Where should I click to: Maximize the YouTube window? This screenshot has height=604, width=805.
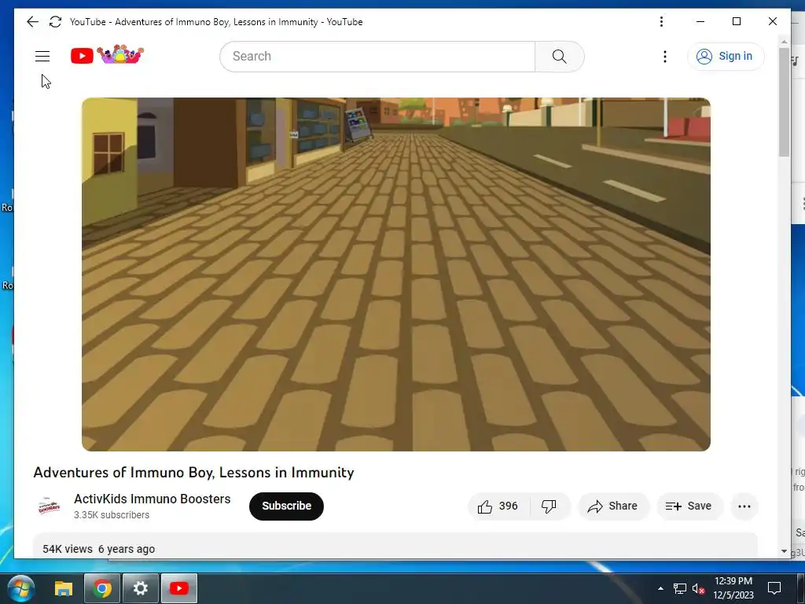[736, 21]
